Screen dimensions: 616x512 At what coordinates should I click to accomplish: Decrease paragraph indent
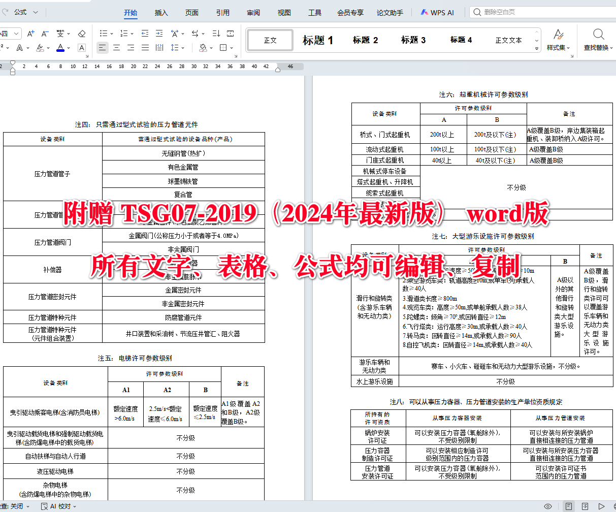pos(145,34)
